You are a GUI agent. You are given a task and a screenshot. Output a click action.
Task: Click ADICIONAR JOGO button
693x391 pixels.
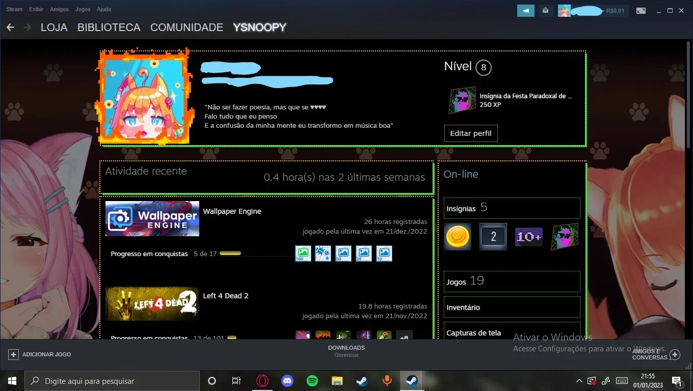[40, 354]
